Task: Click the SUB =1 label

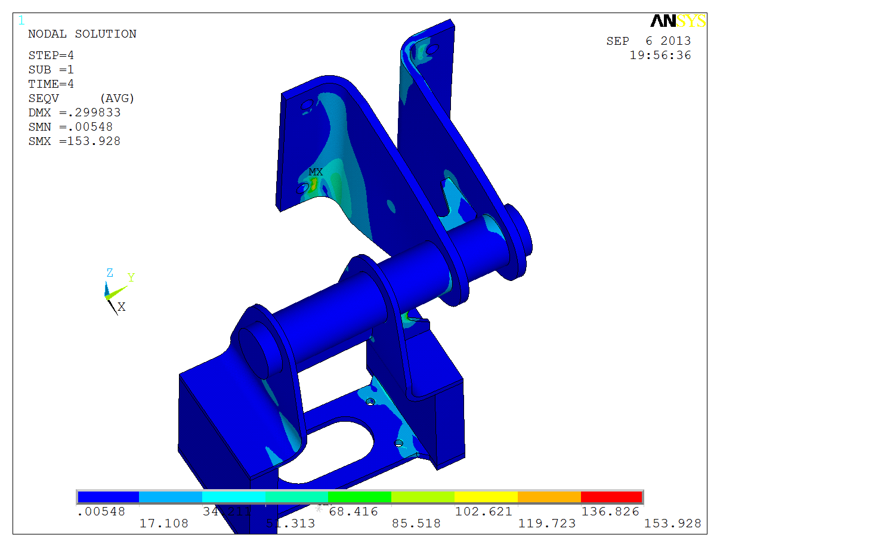Action: pyautogui.click(x=51, y=70)
